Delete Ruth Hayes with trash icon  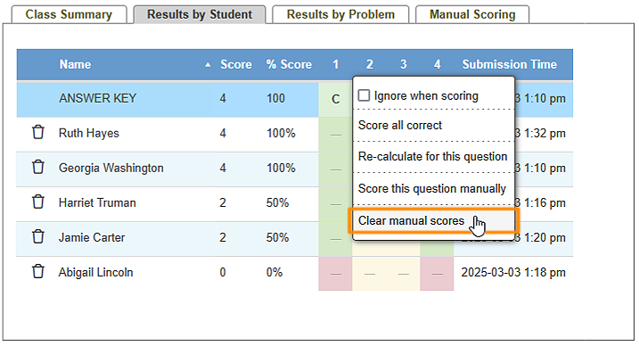click(x=38, y=133)
